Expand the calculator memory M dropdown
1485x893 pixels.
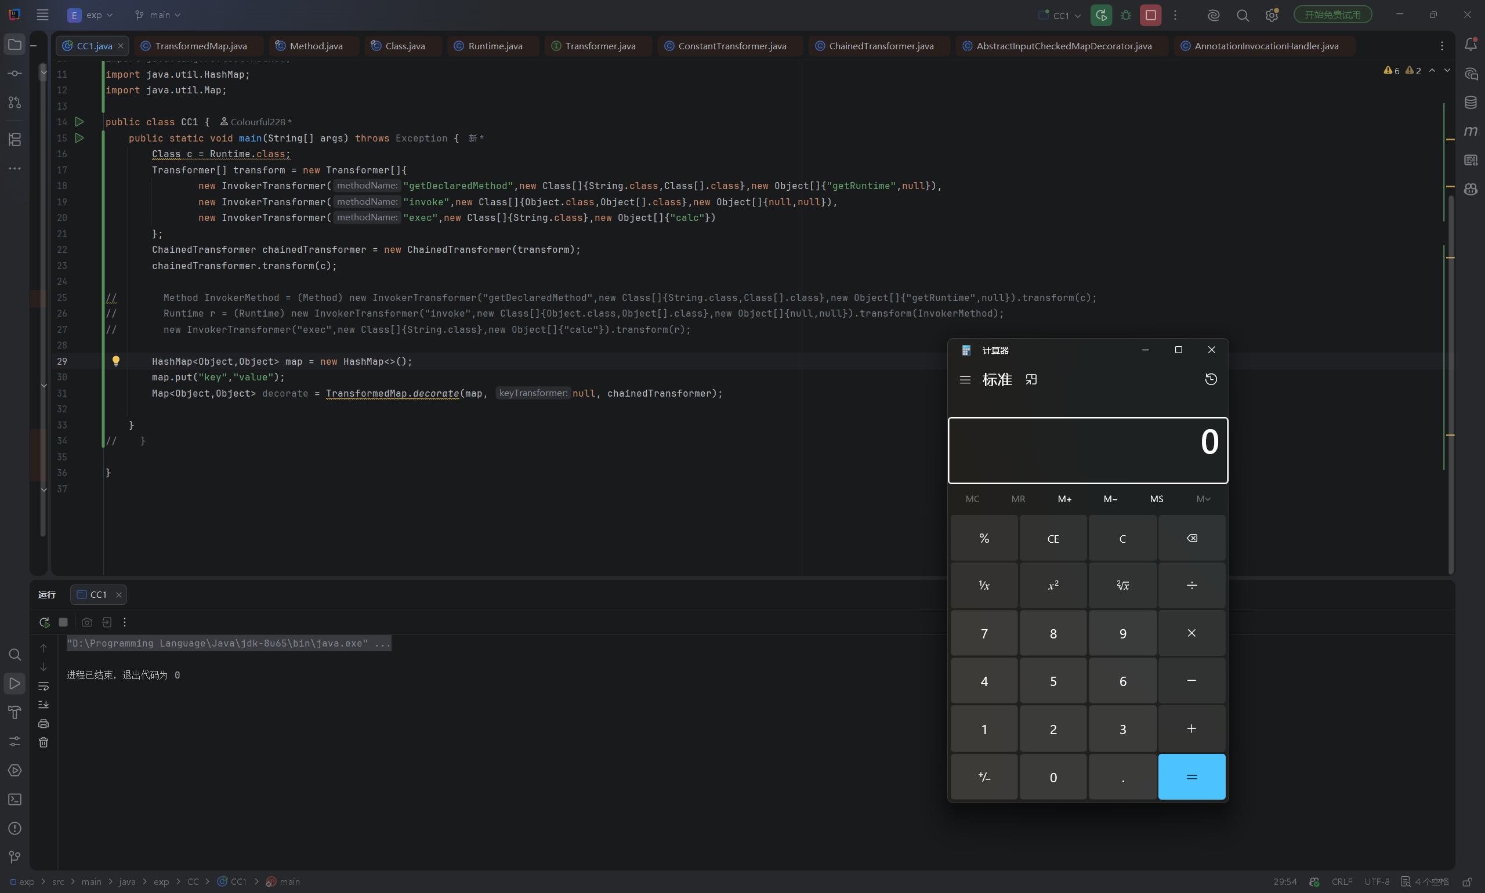1203,499
